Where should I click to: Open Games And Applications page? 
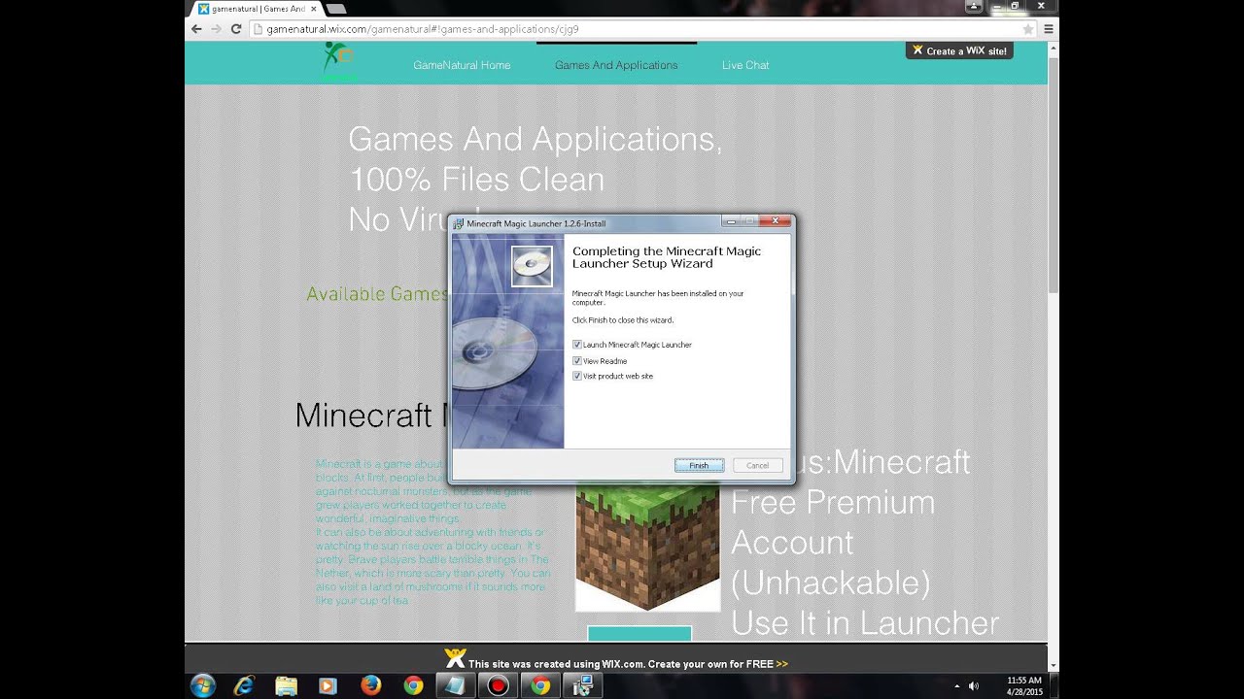point(616,65)
